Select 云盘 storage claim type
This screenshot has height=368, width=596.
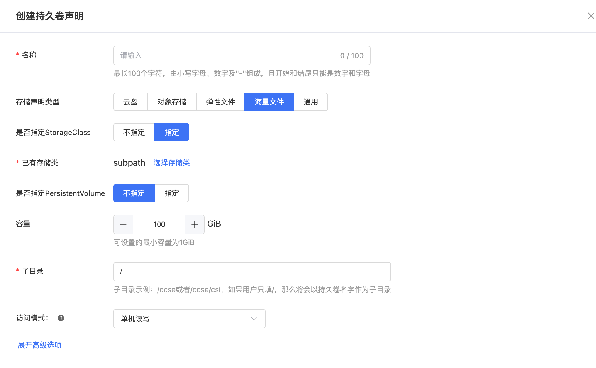(x=130, y=102)
